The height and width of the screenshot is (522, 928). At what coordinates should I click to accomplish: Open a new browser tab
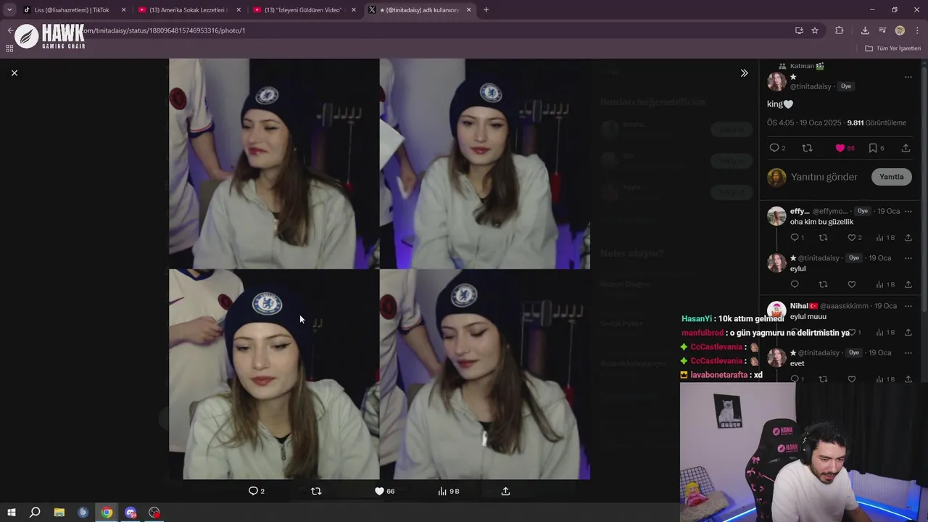point(486,10)
